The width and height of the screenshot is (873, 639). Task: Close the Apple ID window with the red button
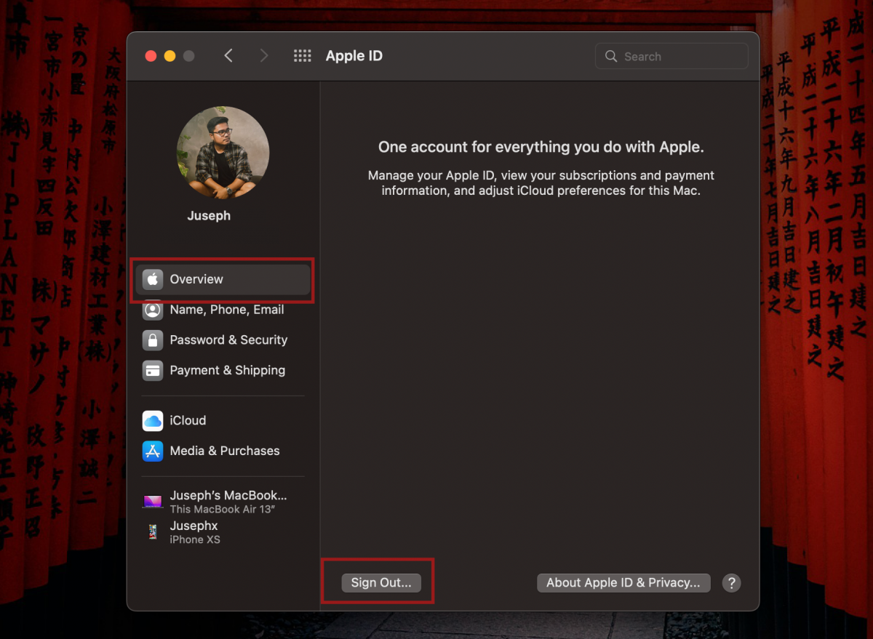pos(151,56)
